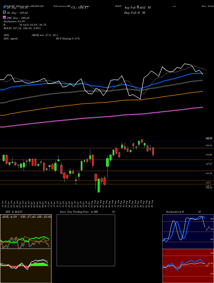The width and height of the screenshot is (214, 283).
Task: Open the blue Stochastics chart thumbnail
Action: tap(188, 232)
